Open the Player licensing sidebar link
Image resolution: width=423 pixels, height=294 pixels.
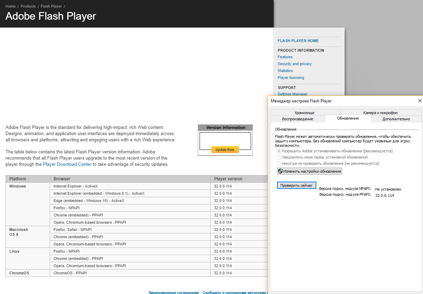291,78
